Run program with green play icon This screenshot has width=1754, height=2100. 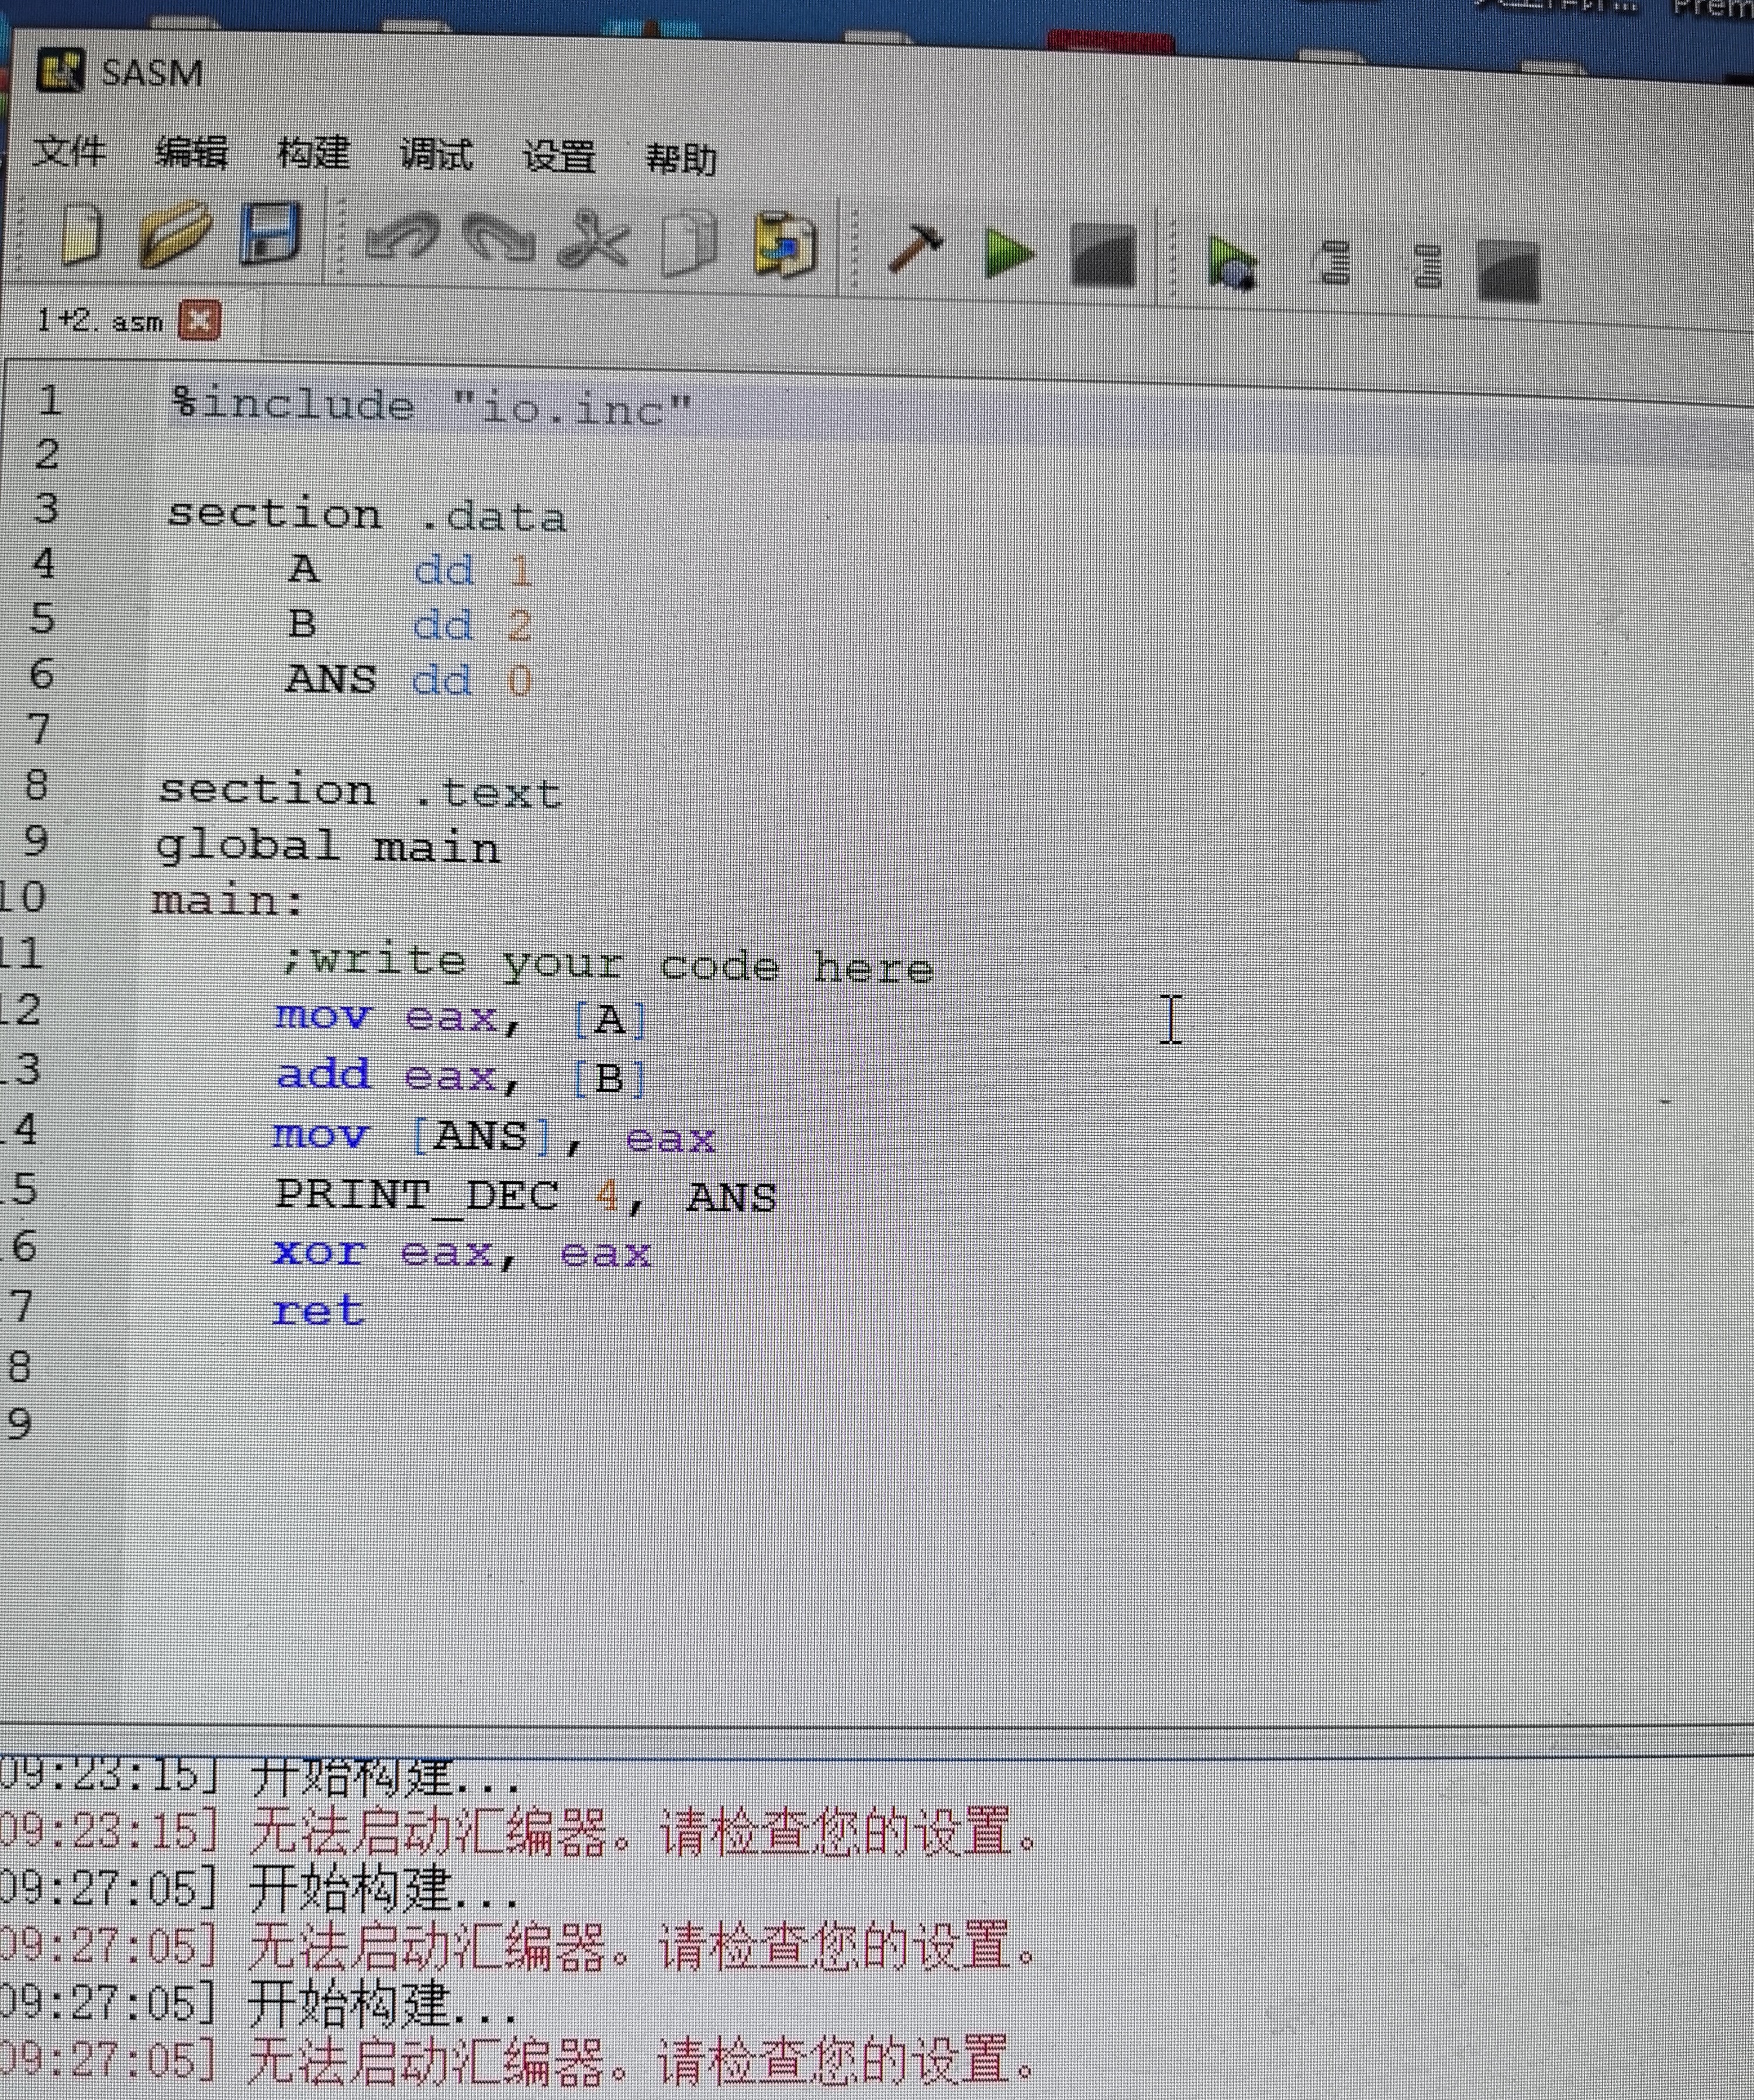1008,252
